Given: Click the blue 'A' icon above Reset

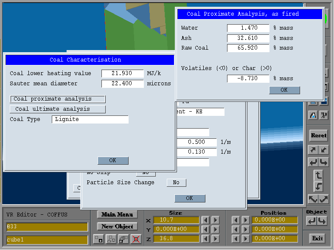Looking at the screenshot, I should point(313,115).
